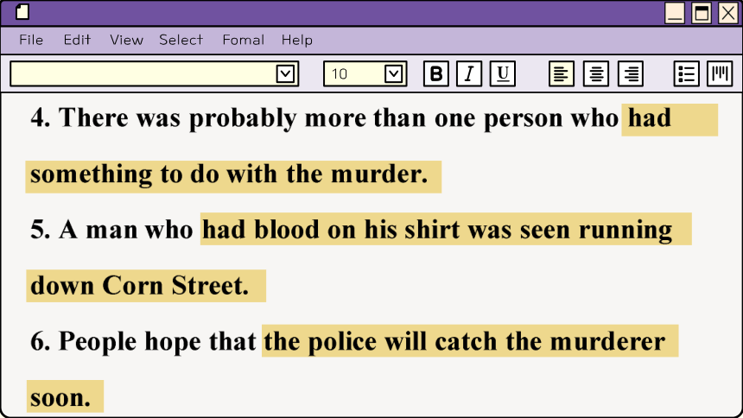Open the Fomal menu
The height and width of the screenshot is (418, 743).
click(244, 40)
